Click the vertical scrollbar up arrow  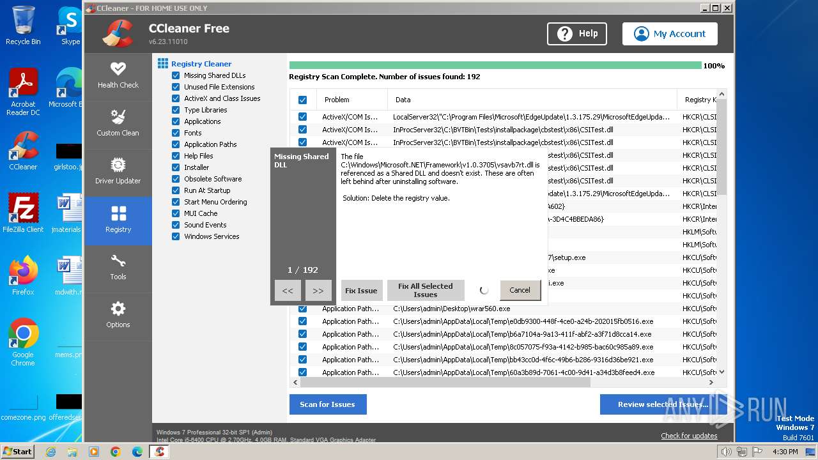[x=722, y=95]
